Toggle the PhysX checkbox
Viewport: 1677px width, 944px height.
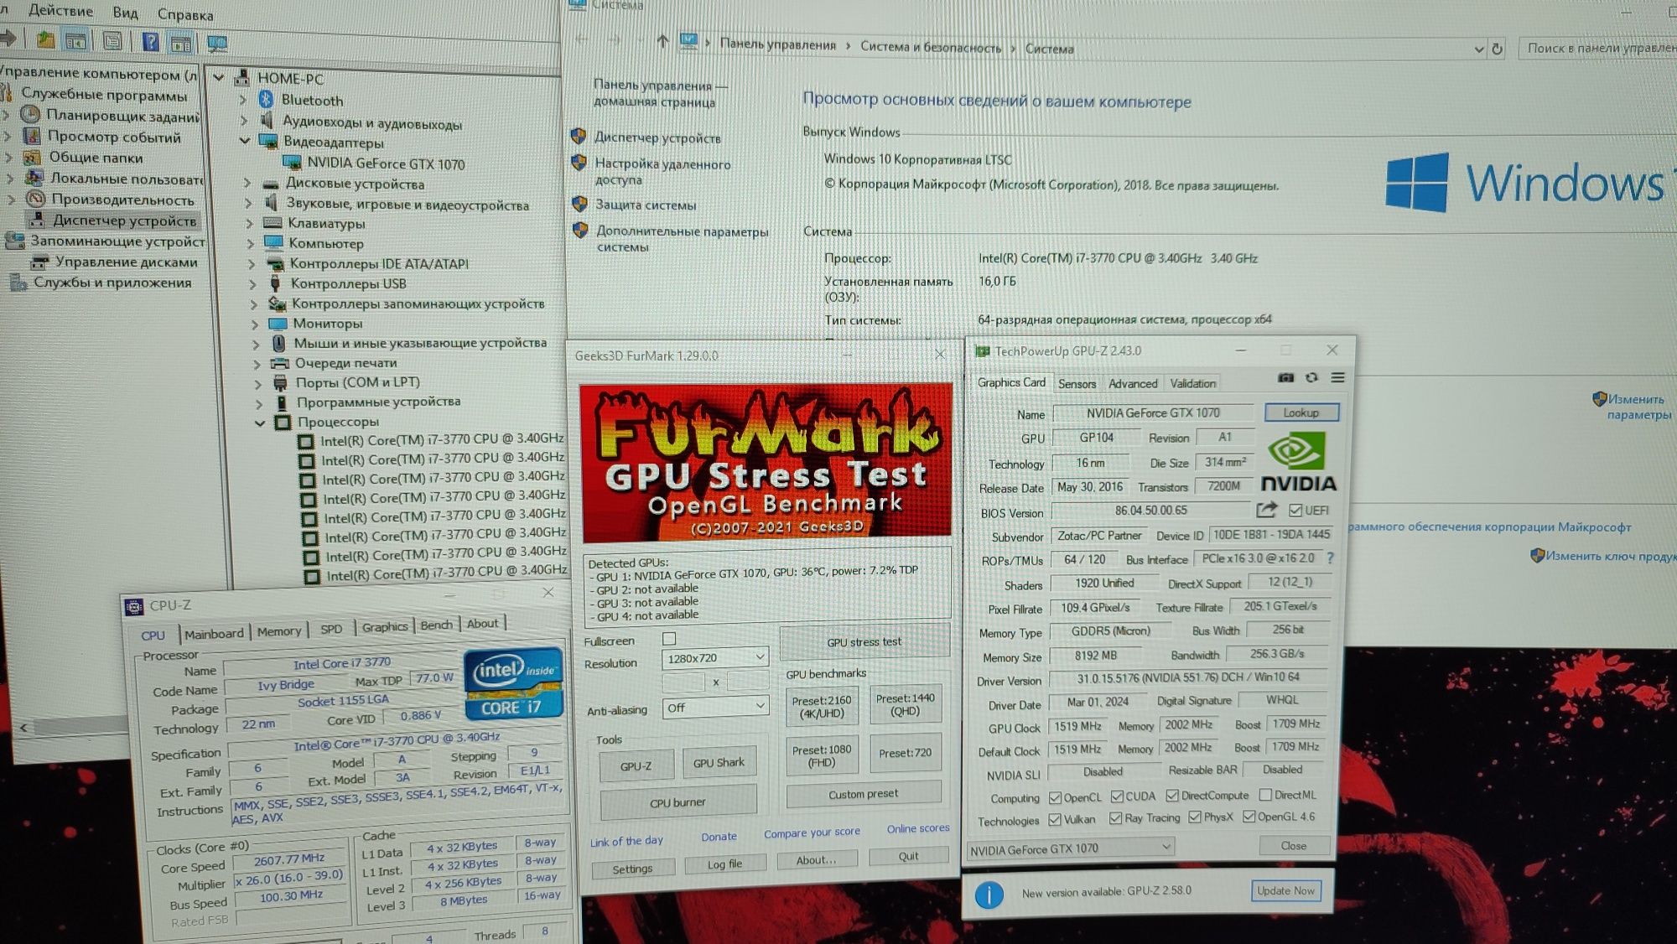tap(1195, 817)
